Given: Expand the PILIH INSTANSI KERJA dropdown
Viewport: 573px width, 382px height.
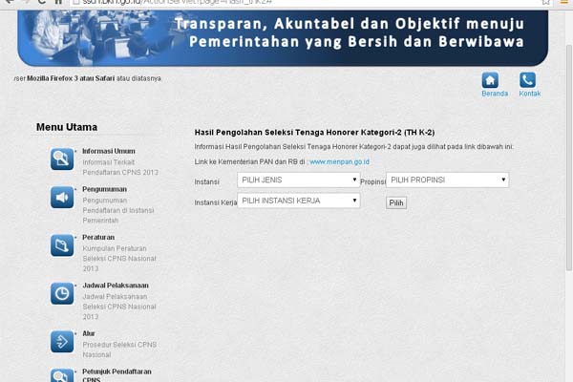Looking at the screenshot, I should pos(298,201).
